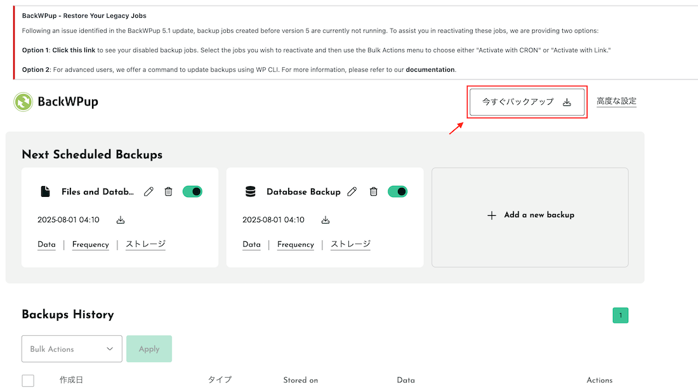Click the 今すぐバックアップ backup now button
The width and height of the screenshot is (698, 388).
[x=527, y=102]
